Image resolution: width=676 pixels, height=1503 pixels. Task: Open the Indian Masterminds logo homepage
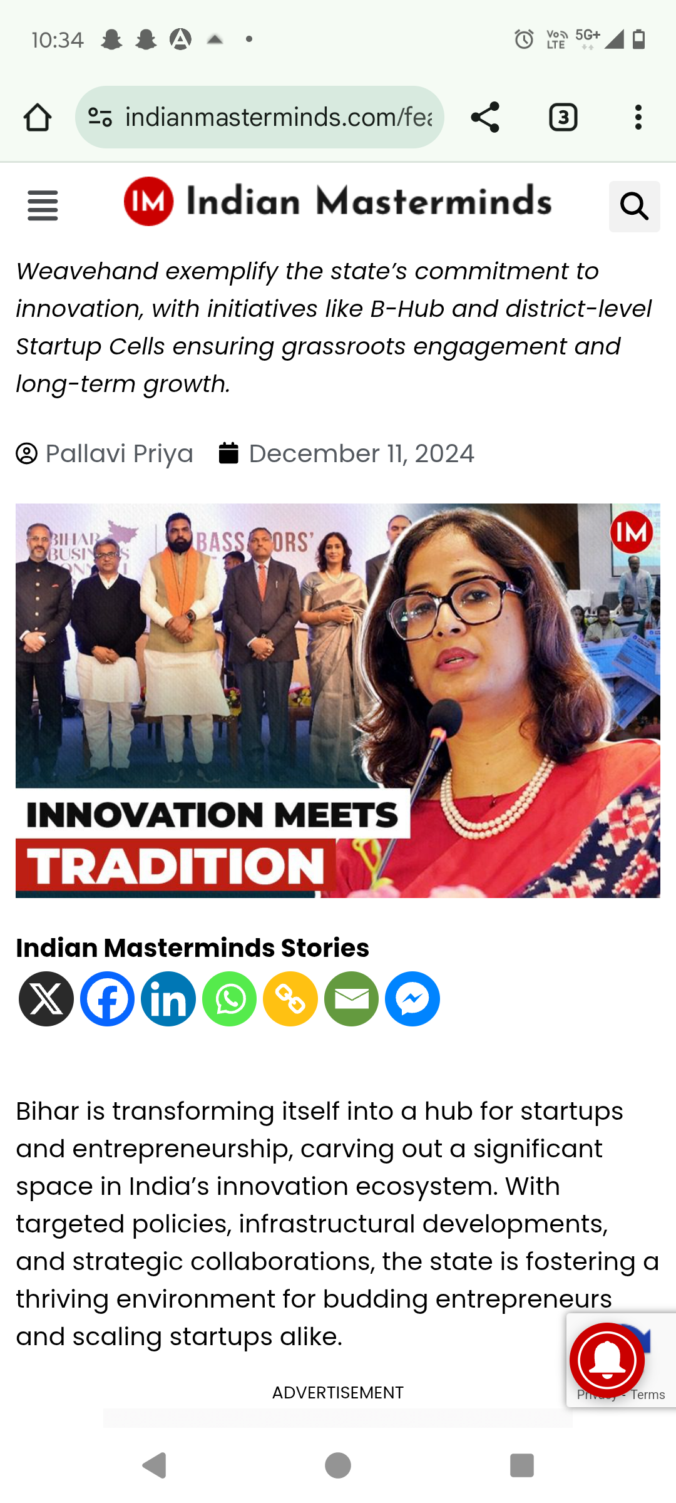338,201
